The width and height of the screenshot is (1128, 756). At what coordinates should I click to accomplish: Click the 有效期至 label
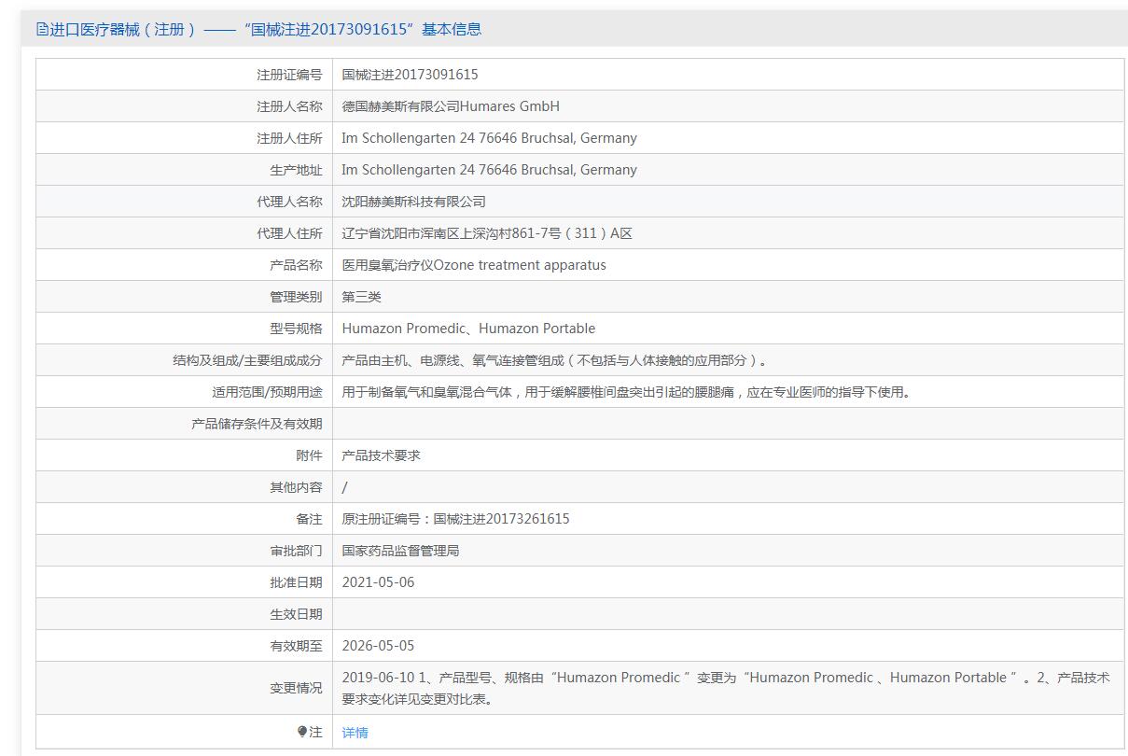pos(296,646)
